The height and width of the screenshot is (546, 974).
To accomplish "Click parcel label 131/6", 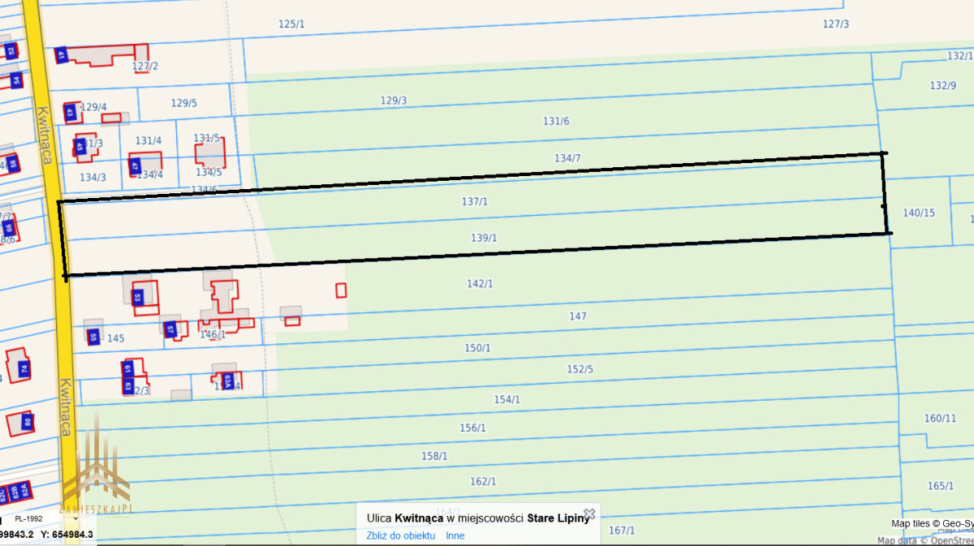I will coord(556,122).
